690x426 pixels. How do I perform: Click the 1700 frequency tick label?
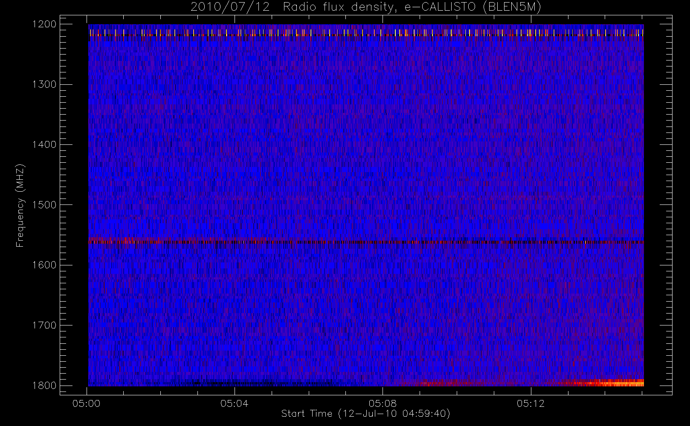point(44,325)
